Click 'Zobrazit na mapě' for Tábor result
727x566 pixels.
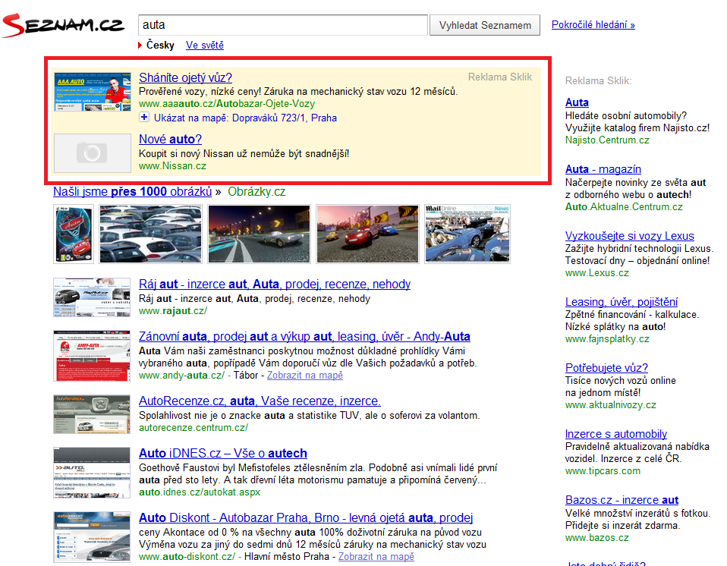pyautogui.click(x=305, y=376)
